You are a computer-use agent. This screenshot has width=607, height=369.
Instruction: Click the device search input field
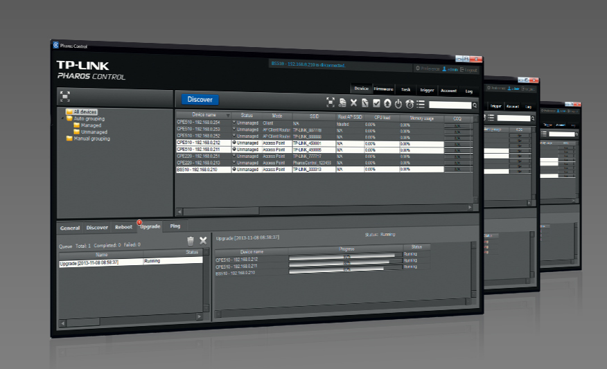click(x=450, y=105)
